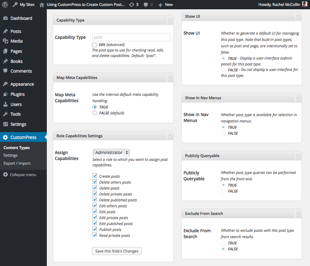Click the Settings sliders icon
The height and width of the screenshot is (266, 310).
[x=5, y=124]
